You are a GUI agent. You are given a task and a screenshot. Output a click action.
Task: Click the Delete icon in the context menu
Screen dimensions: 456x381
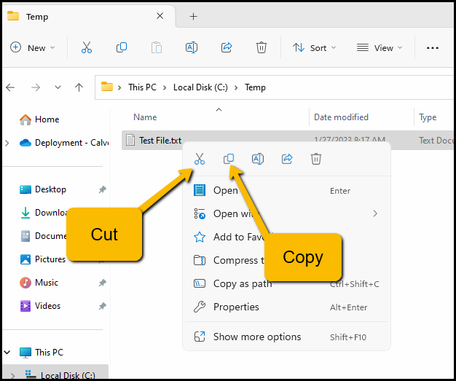pyautogui.click(x=316, y=159)
